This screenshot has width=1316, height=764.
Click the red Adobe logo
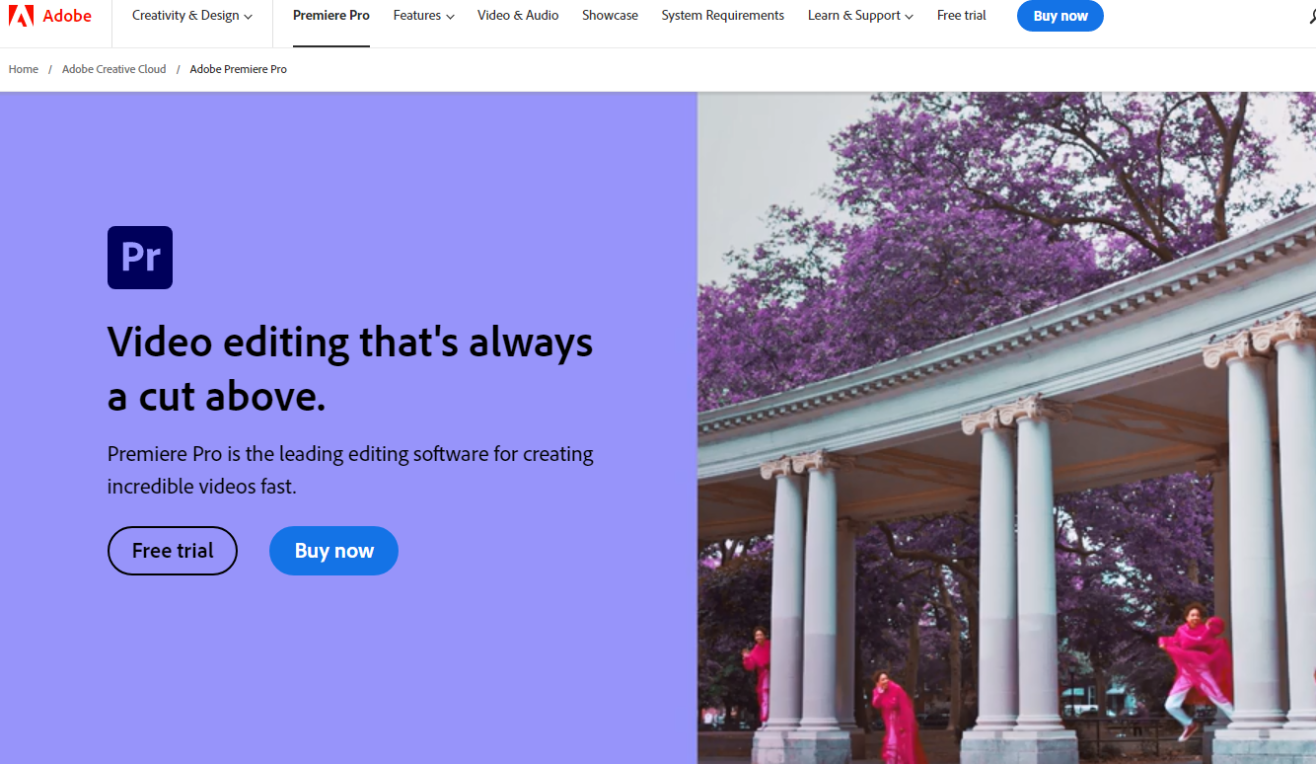click(x=49, y=16)
